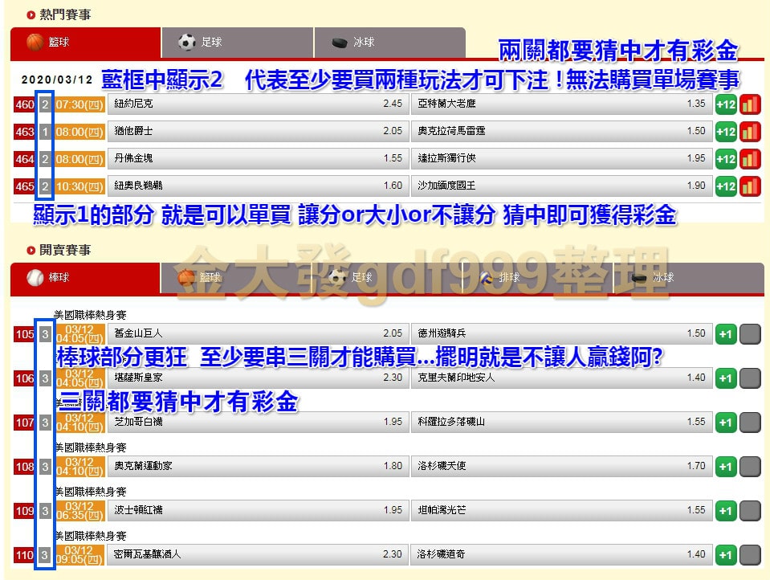Switch to the 冰球 tab in hot events
Viewport: 770px width, 580px height.
click(389, 43)
